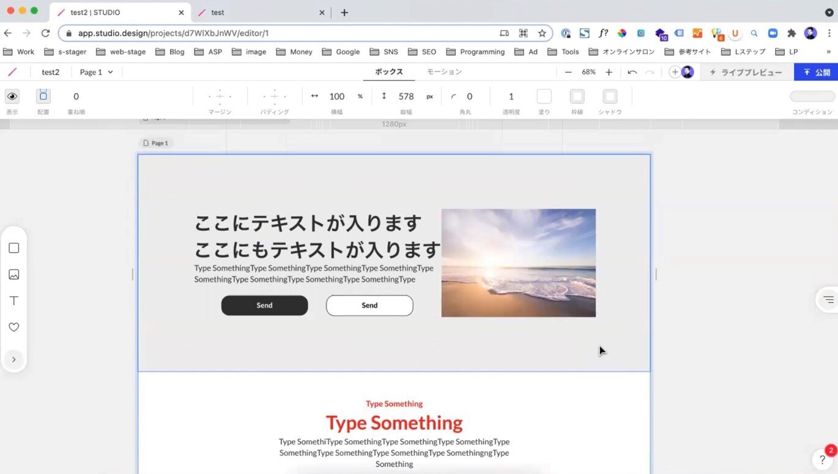Click the zoom out minus icon

(568, 72)
